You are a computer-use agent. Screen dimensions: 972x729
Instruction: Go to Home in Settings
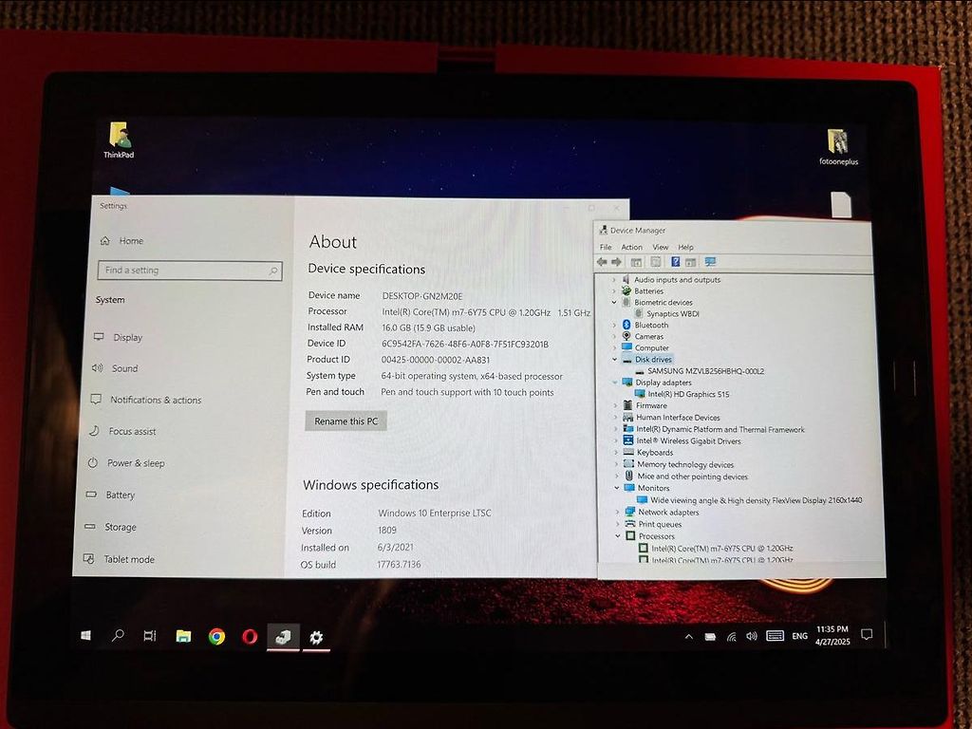point(122,240)
